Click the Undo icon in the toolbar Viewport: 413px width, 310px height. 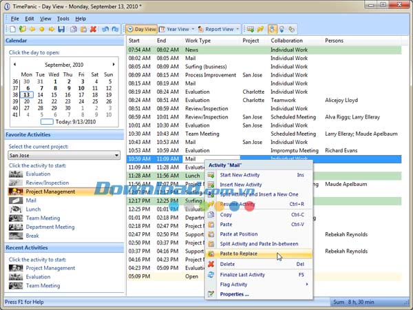tap(105, 30)
